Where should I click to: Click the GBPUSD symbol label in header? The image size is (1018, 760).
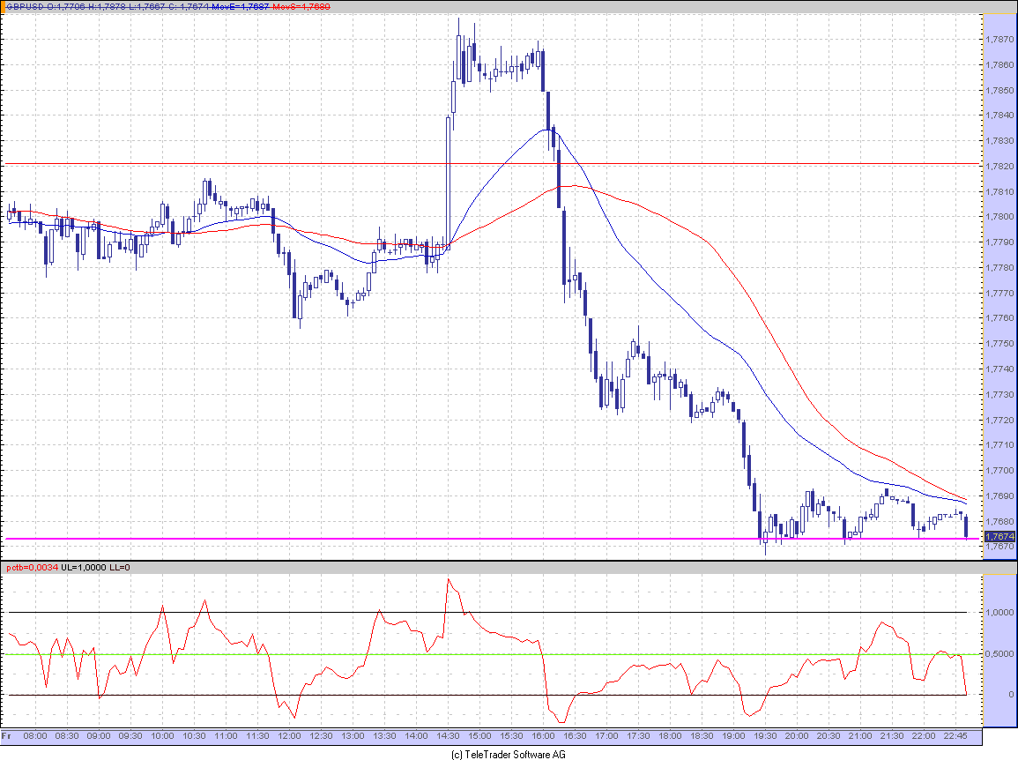click(x=26, y=6)
